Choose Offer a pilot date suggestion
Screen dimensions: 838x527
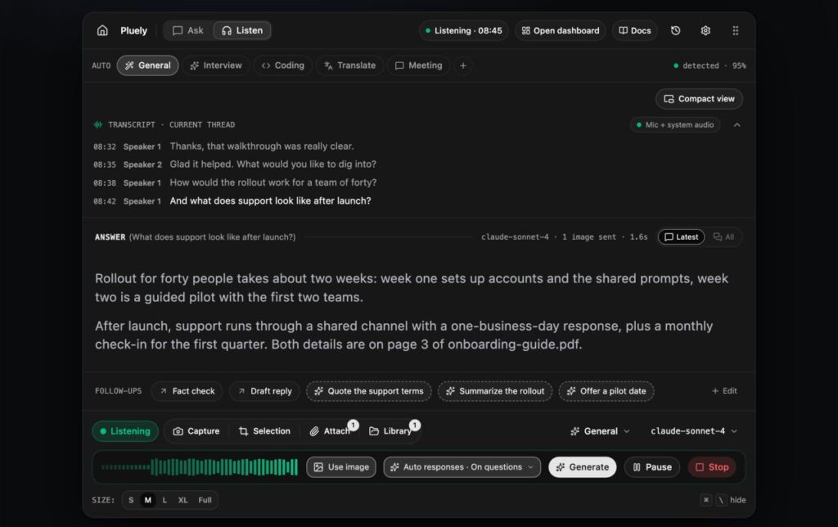tap(606, 391)
